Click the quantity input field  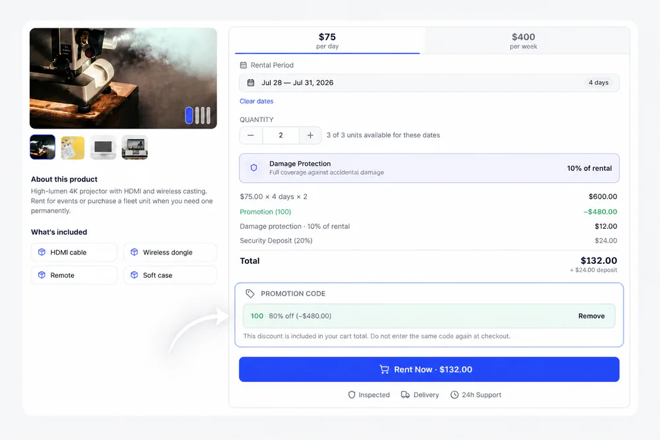(x=280, y=135)
